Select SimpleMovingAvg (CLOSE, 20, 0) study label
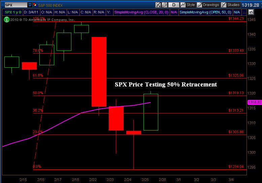Viewport: 262px width, 183px height. [x=141, y=12]
